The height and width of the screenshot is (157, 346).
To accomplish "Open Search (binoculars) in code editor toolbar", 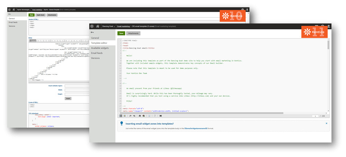I will (x=140, y=116).
